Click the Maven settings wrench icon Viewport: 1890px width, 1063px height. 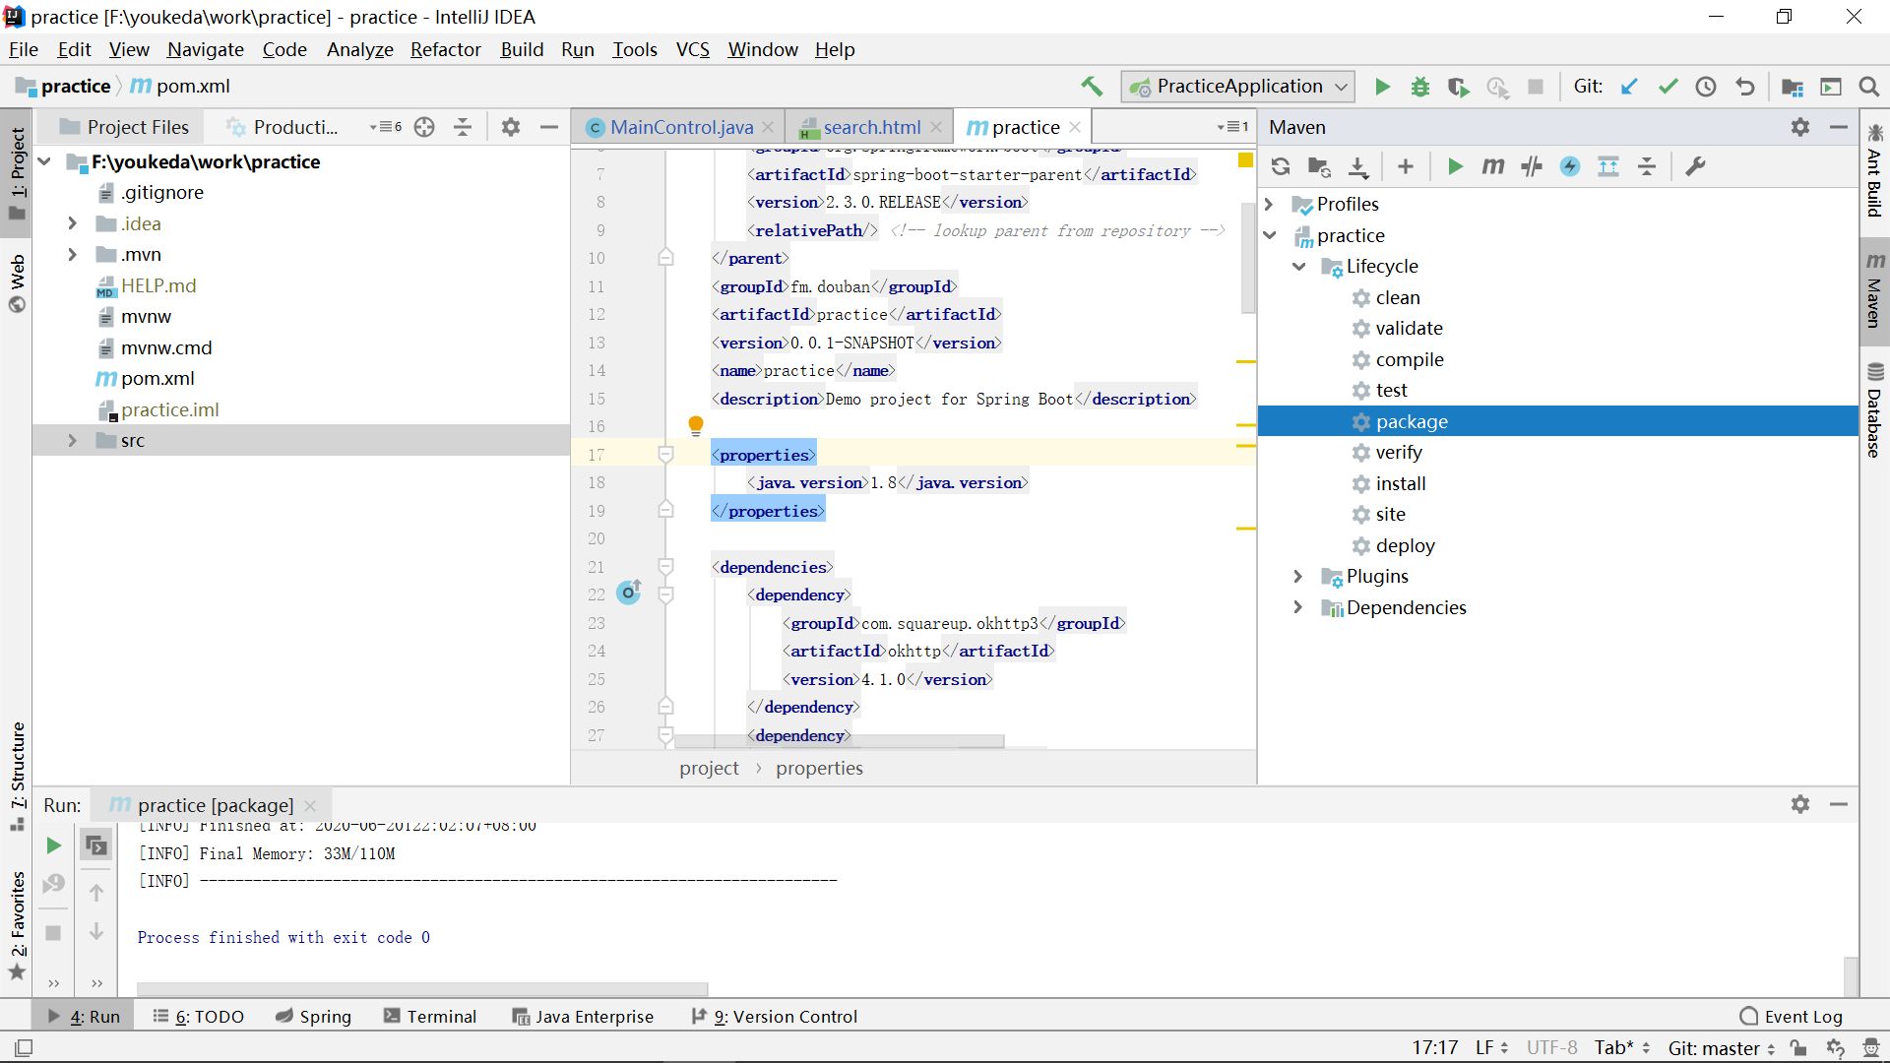point(1695,166)
